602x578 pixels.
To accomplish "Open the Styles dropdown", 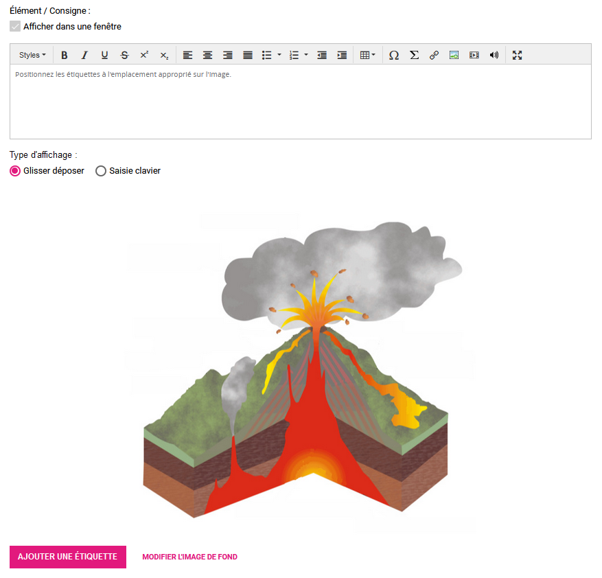I will [x=32, y=55].
